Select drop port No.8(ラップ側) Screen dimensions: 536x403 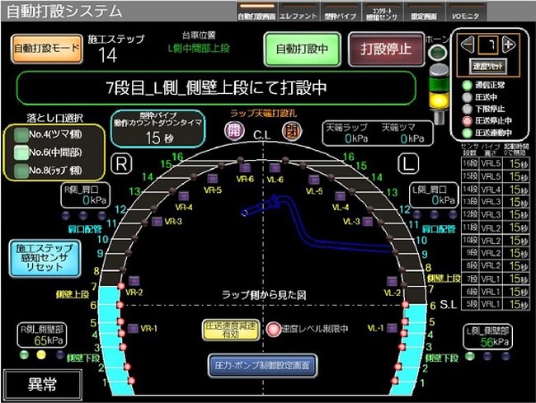point(21,171)
